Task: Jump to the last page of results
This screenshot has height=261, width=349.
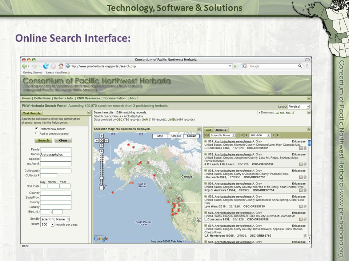Action: pyautogui.click(x=278, y=135)
